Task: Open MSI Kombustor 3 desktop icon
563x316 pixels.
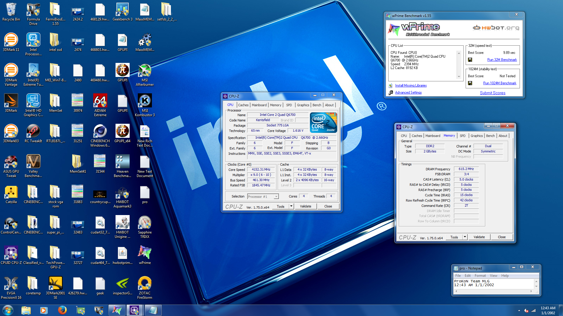Action: click(x=145, y=106)
